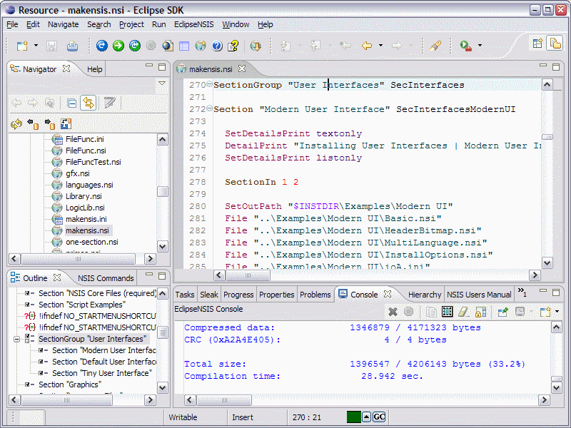Click the Console horizontal scroll right arrow
The width and height of the screenshot is (571, 428).
coord(544,400)
